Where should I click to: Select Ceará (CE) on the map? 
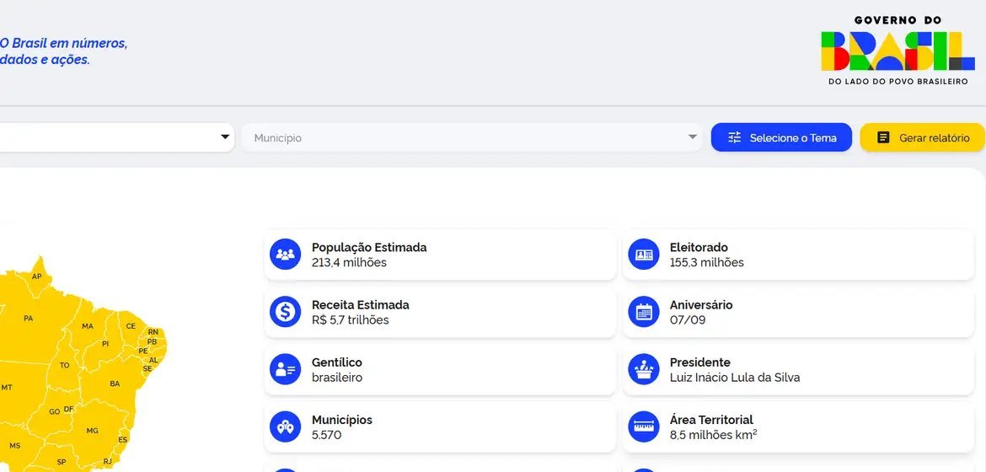[131, 326]
